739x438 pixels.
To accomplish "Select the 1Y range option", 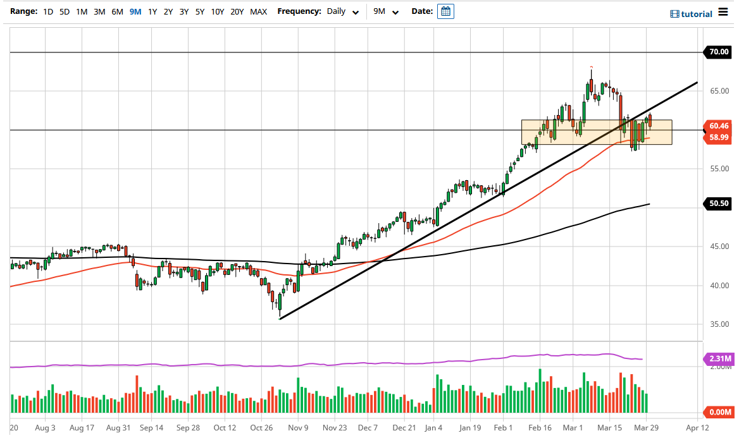I will pos(152,11).
